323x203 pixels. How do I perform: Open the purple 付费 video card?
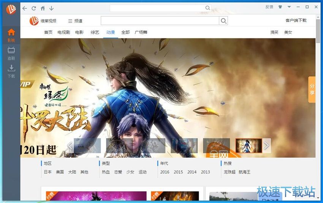click(96, 196)
